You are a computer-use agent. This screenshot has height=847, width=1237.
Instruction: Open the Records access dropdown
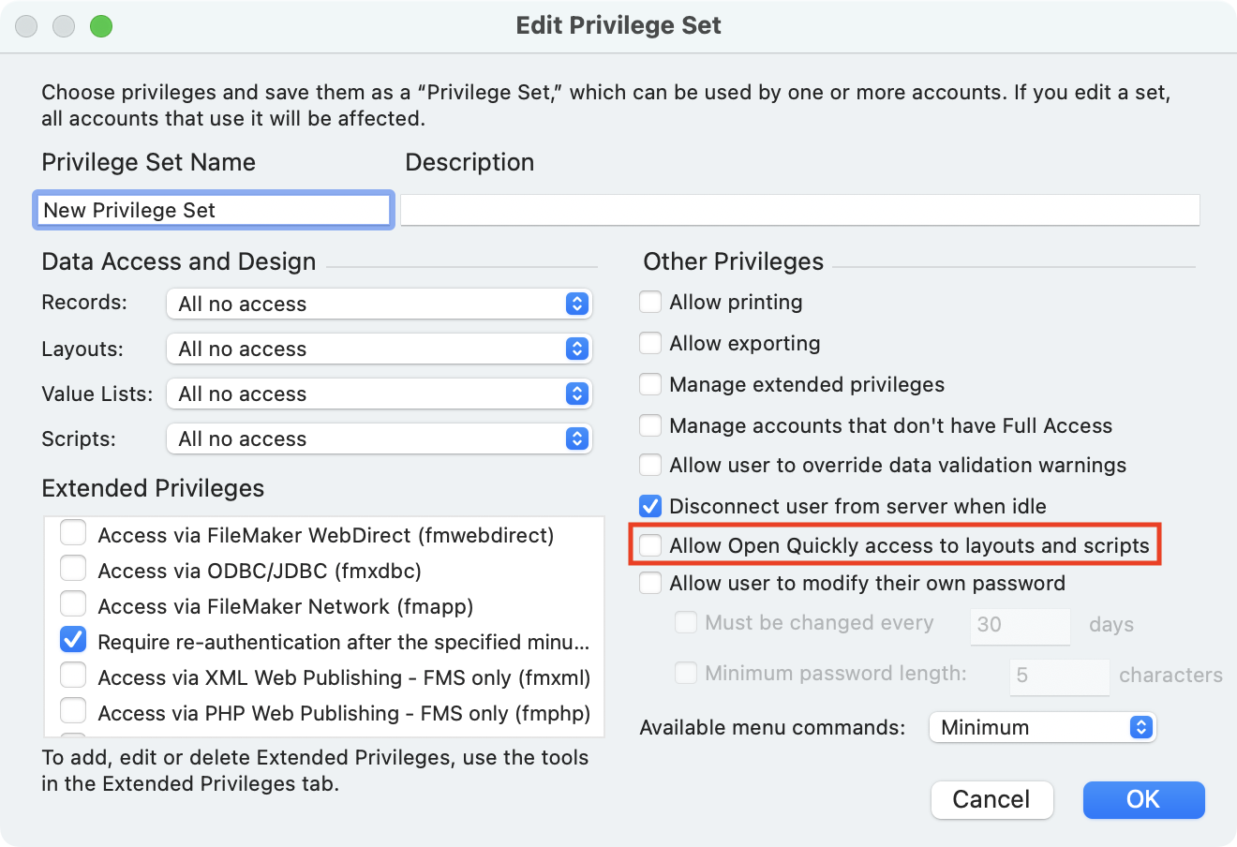(379, 304)
